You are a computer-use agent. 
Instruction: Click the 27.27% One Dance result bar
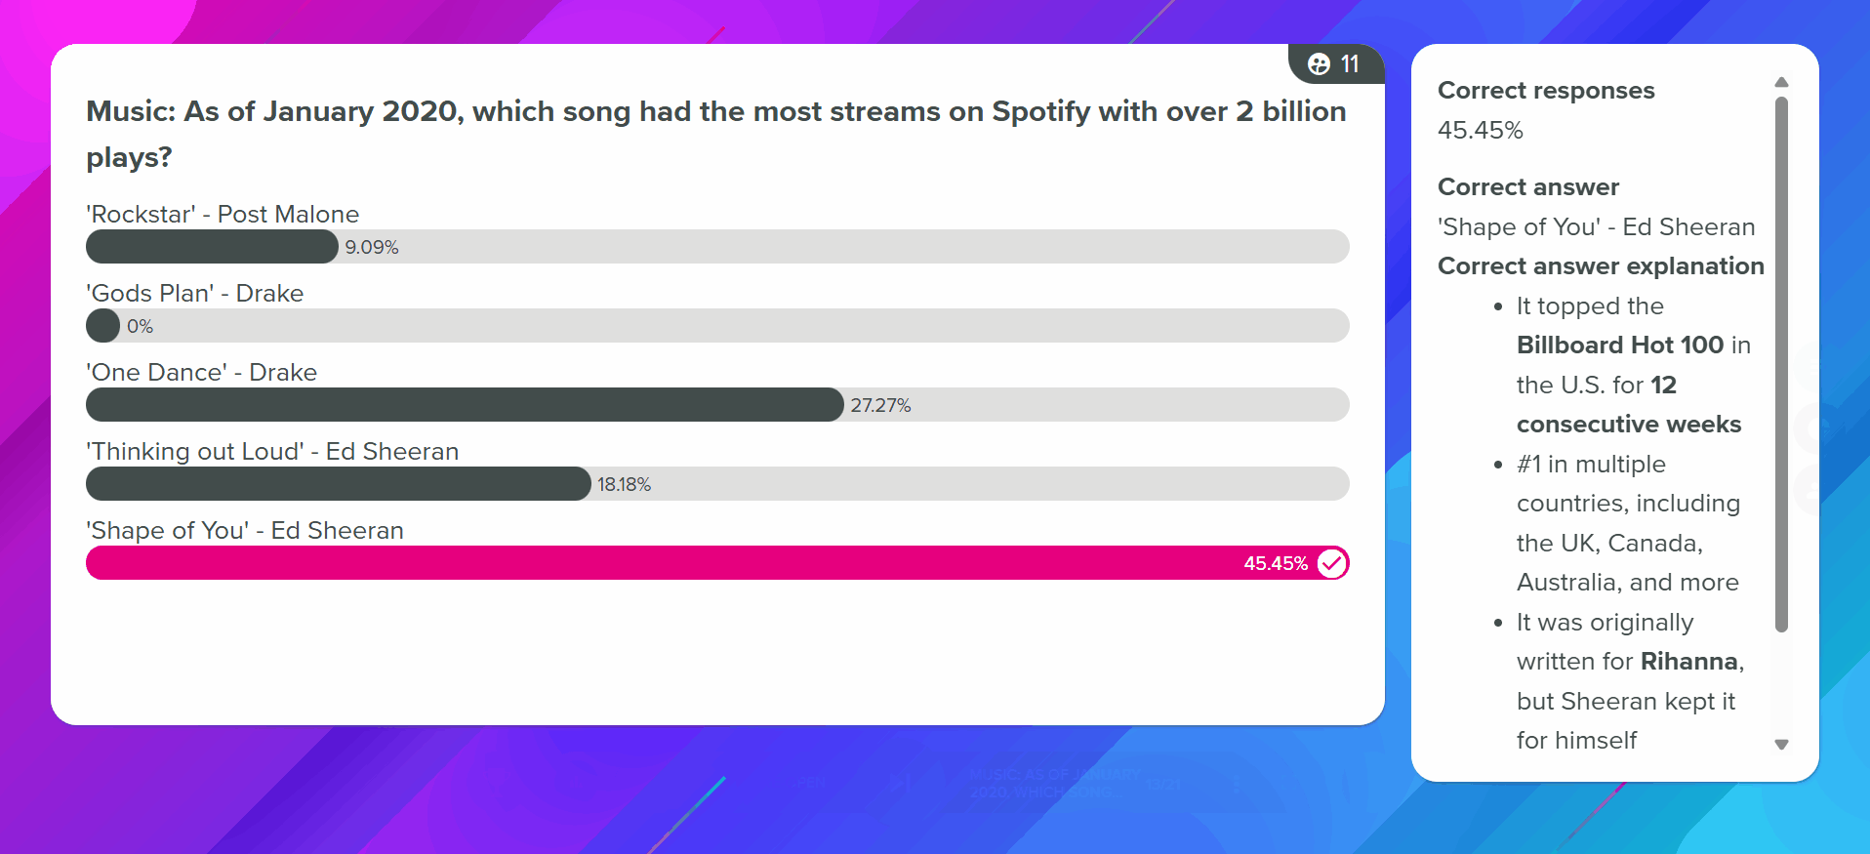465,405
